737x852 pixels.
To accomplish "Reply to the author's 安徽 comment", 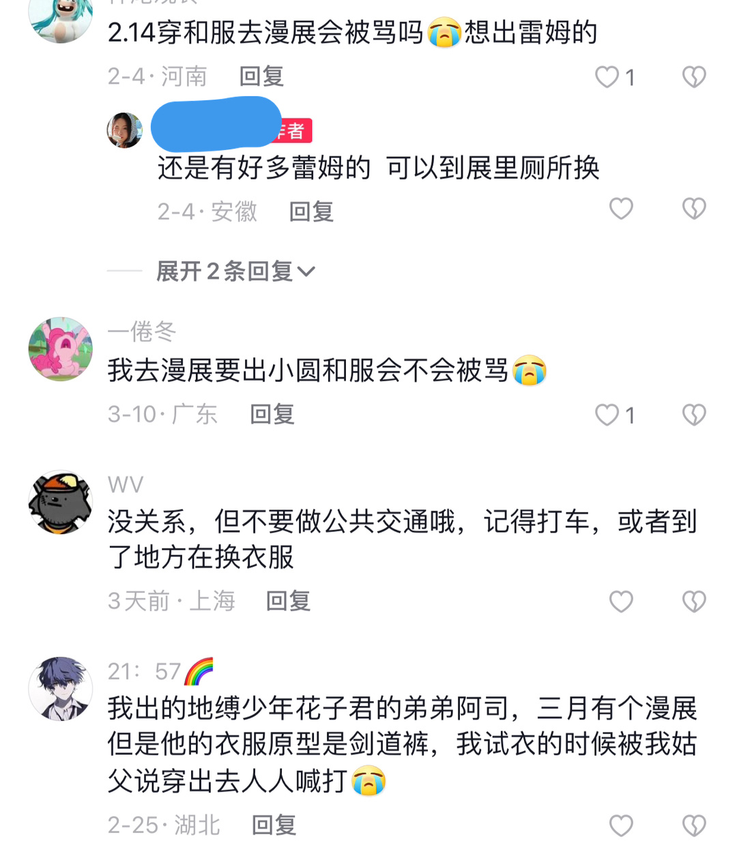I will click(311, 211).
